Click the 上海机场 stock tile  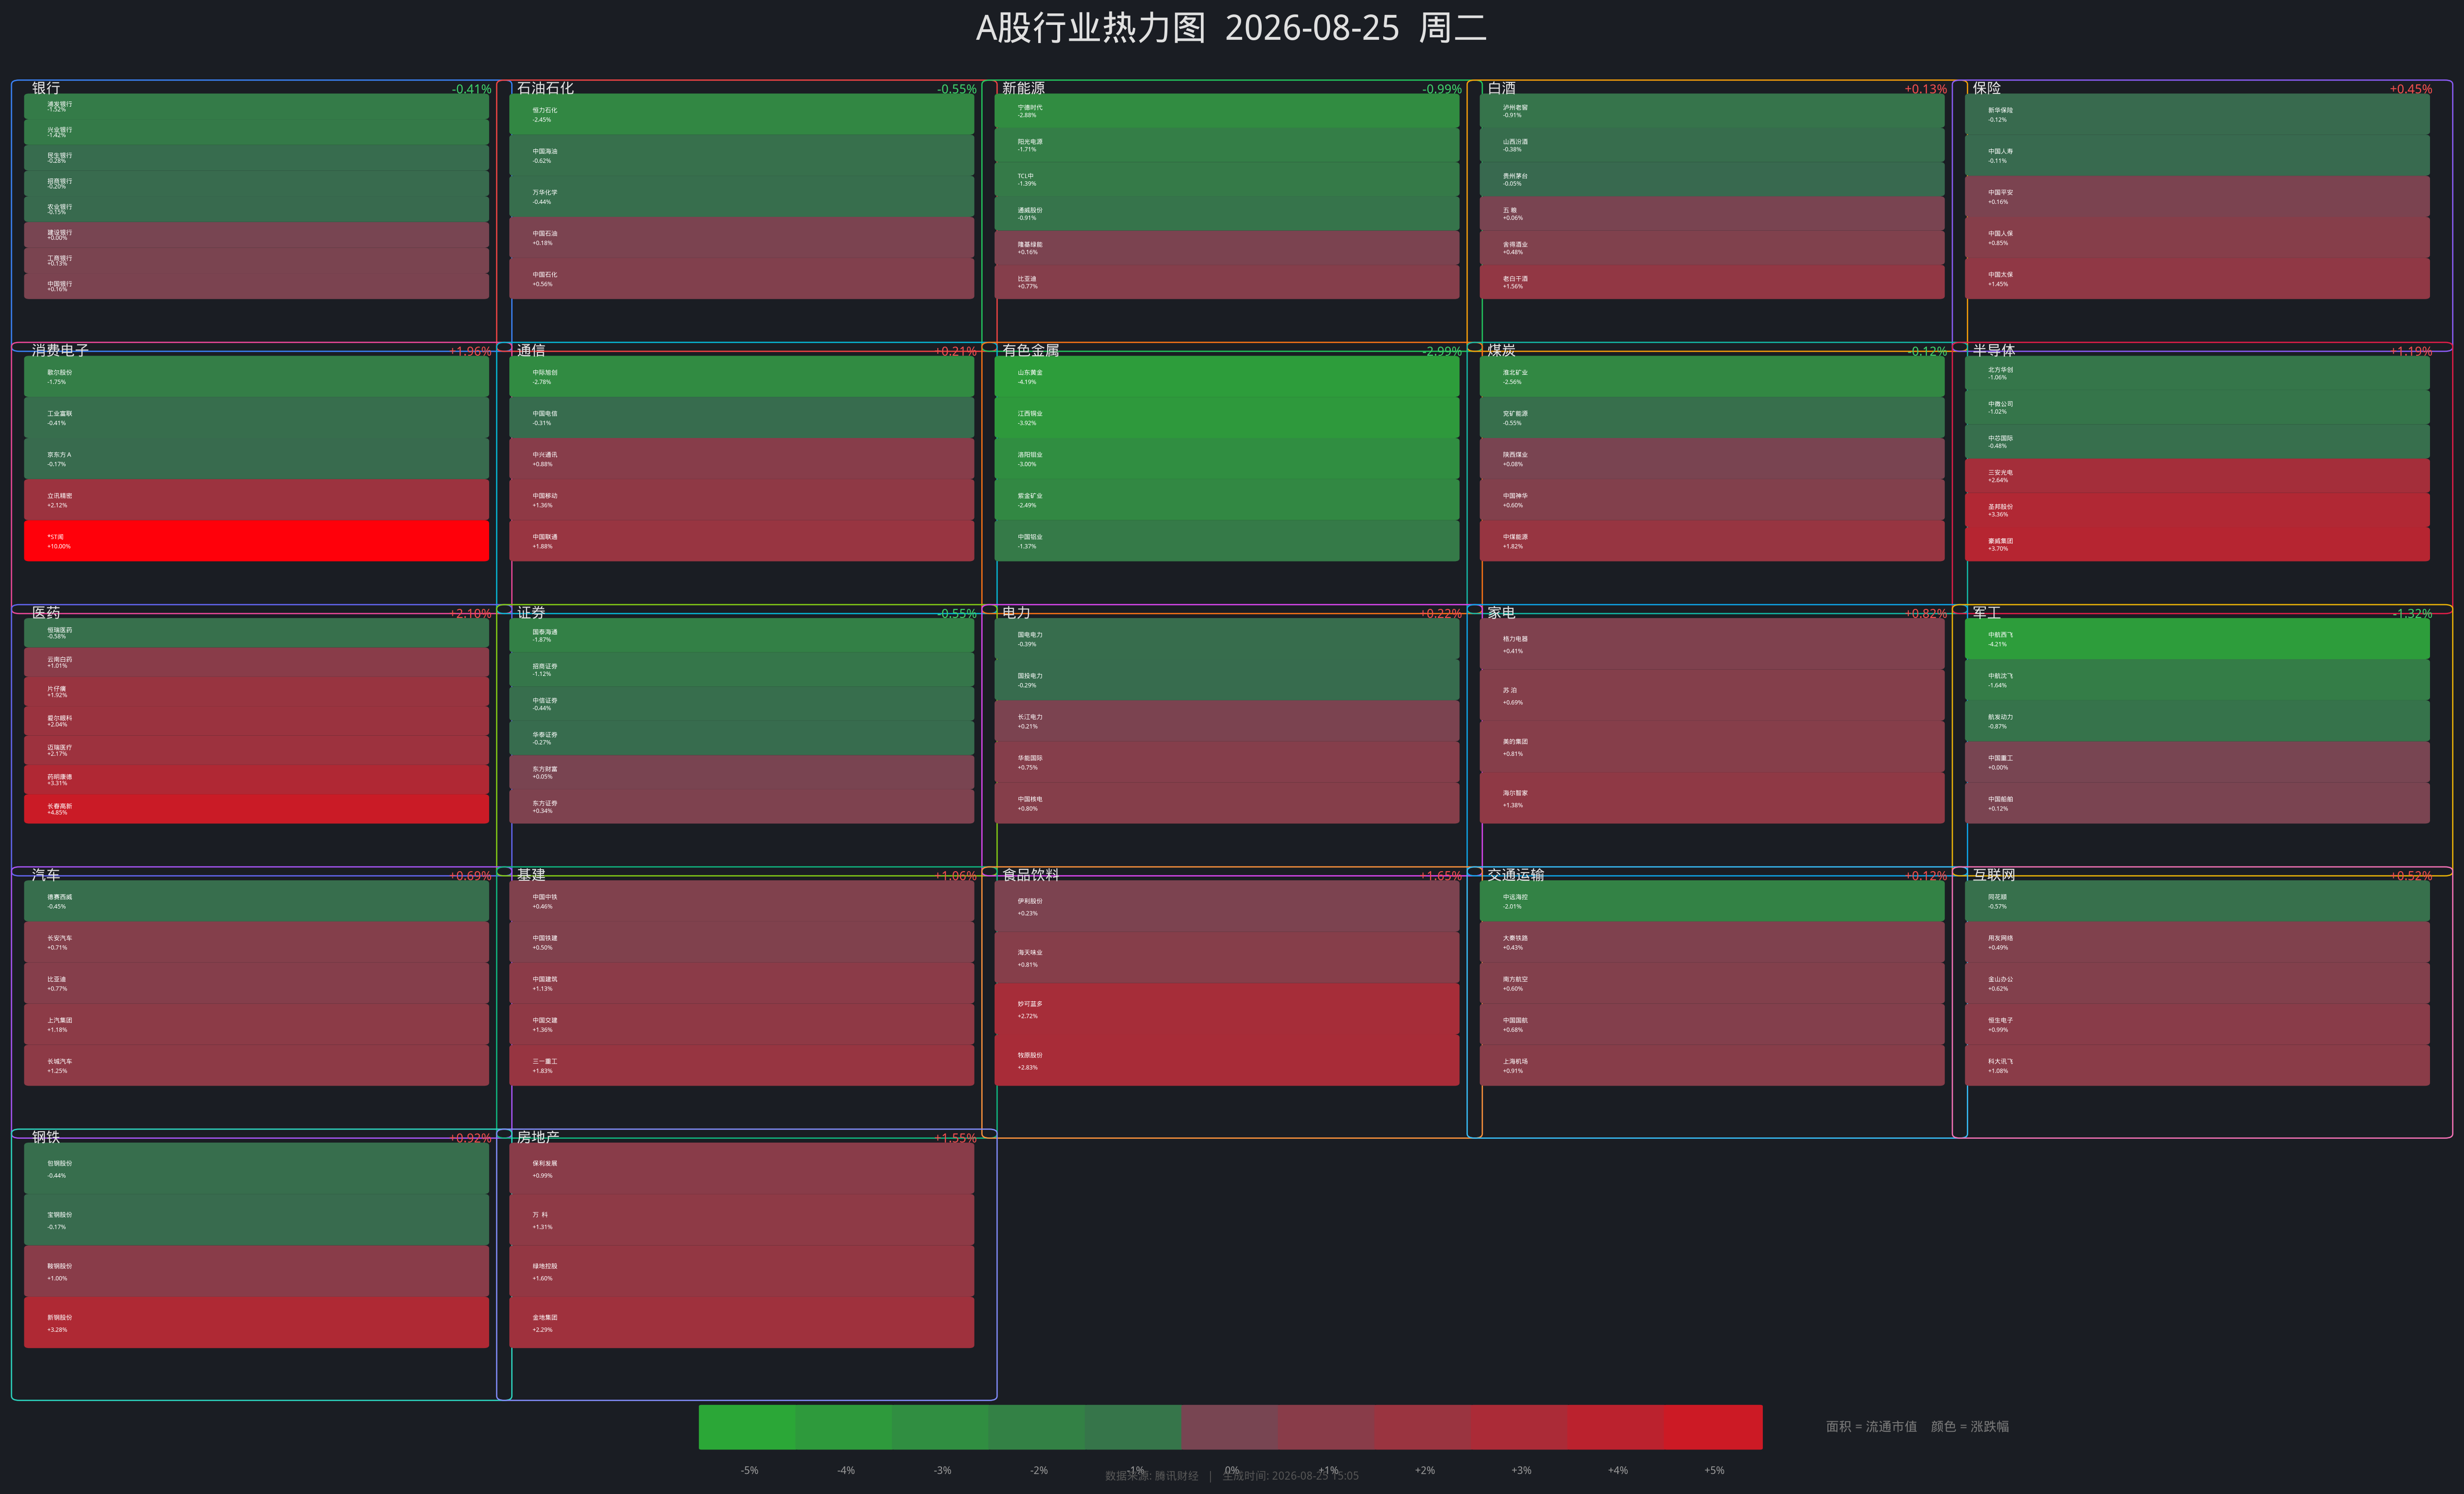point(1712,1065)
